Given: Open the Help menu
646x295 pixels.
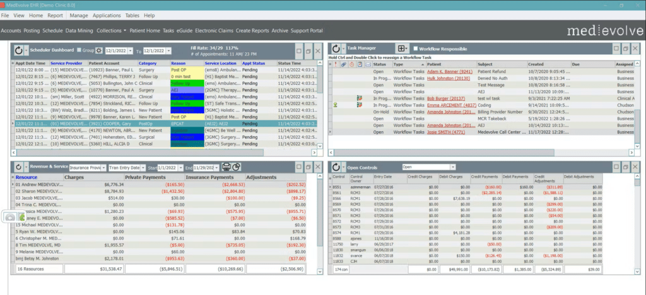Looking at the screenshot, I should [149, 15].
